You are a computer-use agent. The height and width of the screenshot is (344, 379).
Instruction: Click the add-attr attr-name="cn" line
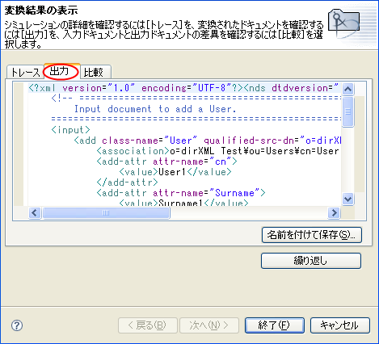167,162
